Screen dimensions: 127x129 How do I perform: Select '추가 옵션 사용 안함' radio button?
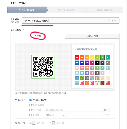click(30, 100)
